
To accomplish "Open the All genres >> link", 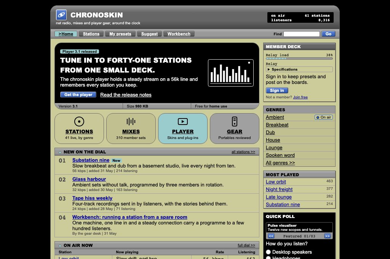I will [x=280, y=163].
